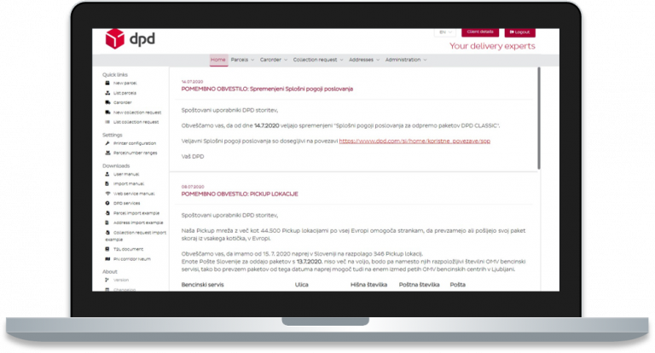Click the Bencinski servis column header
Screen dimensions: 655x353
(203, 285)
